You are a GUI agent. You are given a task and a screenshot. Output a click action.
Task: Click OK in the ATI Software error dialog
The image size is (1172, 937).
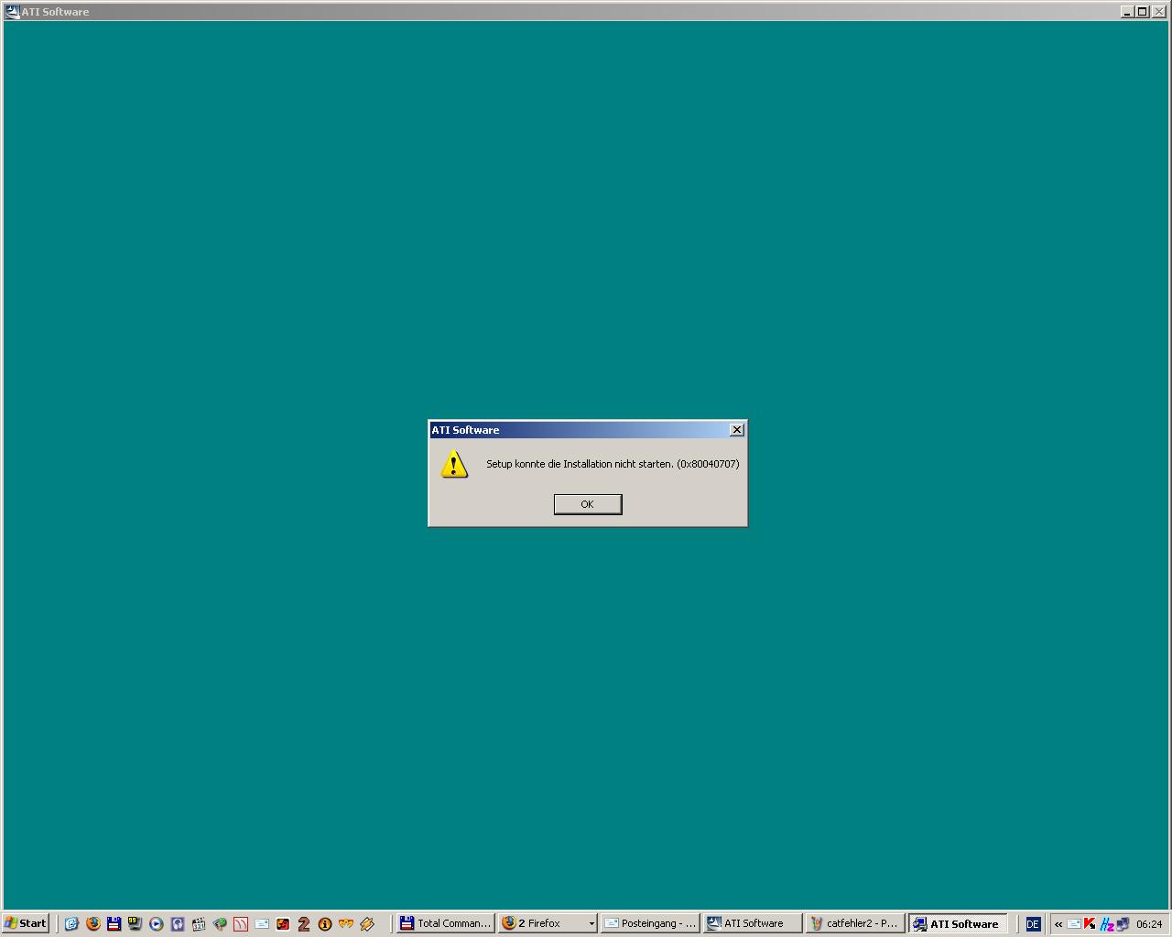[x=588, y=504]
